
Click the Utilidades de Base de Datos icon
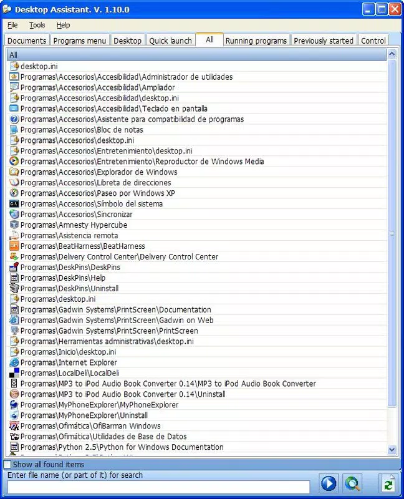pyautogui.click(x=14, y=436)
